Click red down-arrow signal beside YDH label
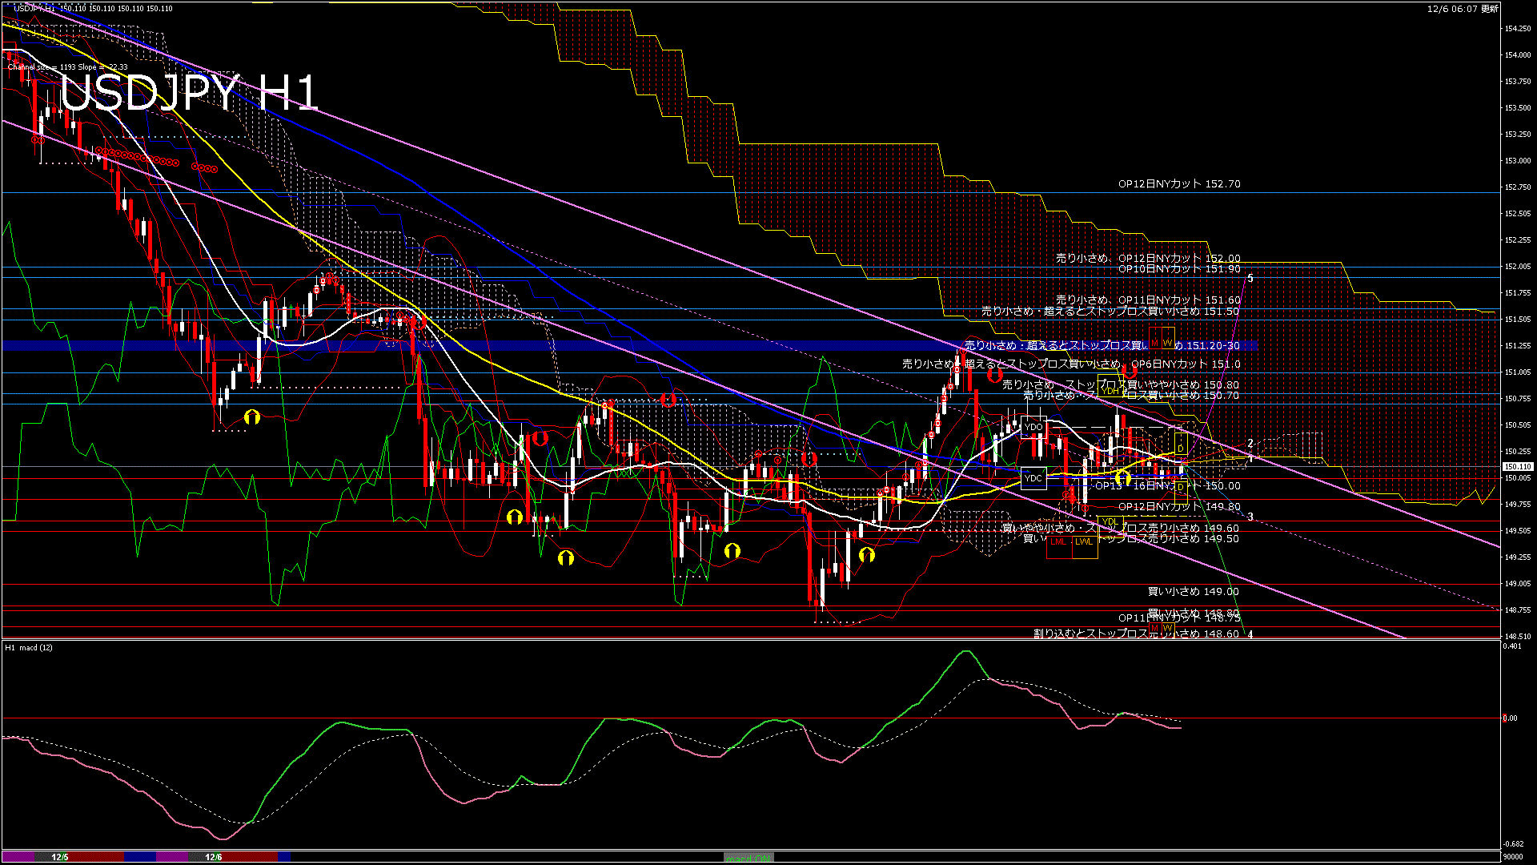This screenshot has width=1537, height=865. pyautogui.click(x=1130, y=372)
